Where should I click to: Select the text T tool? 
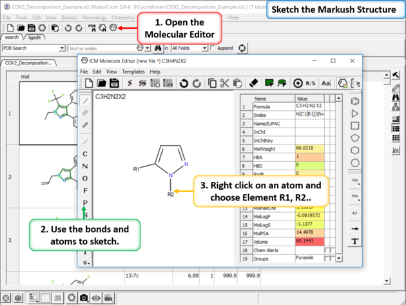[x=354, y=241]
